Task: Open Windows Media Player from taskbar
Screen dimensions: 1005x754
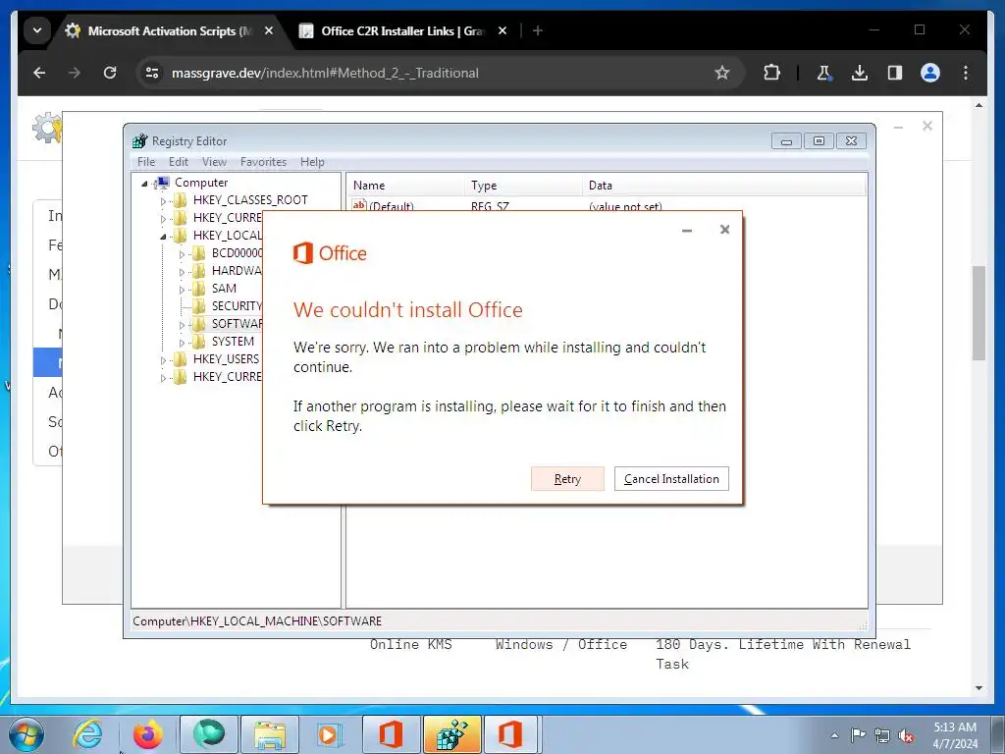Action: (330, 734)
